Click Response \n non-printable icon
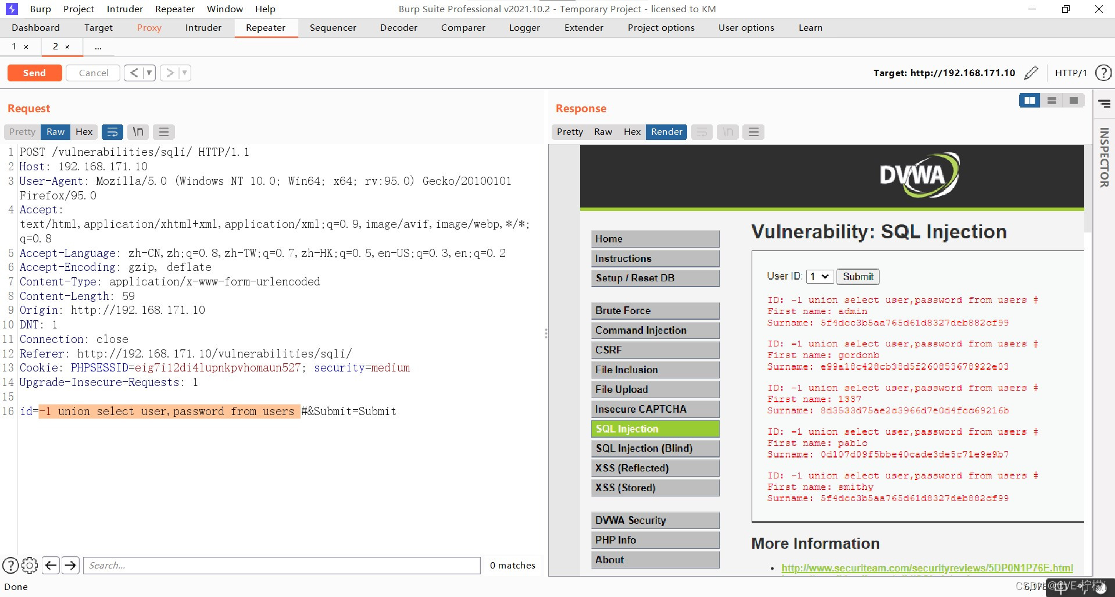This screenshot has width=1115, height=597. [728, 132]
